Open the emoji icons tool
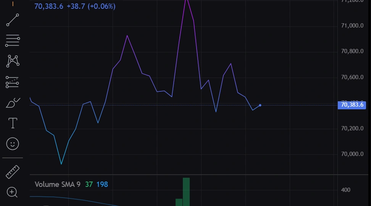Viewport: 371px width, 206px height. [13, 144]
